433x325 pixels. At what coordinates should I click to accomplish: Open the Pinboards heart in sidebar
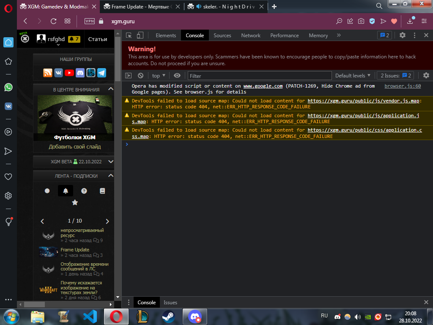[x=8, y=176]
